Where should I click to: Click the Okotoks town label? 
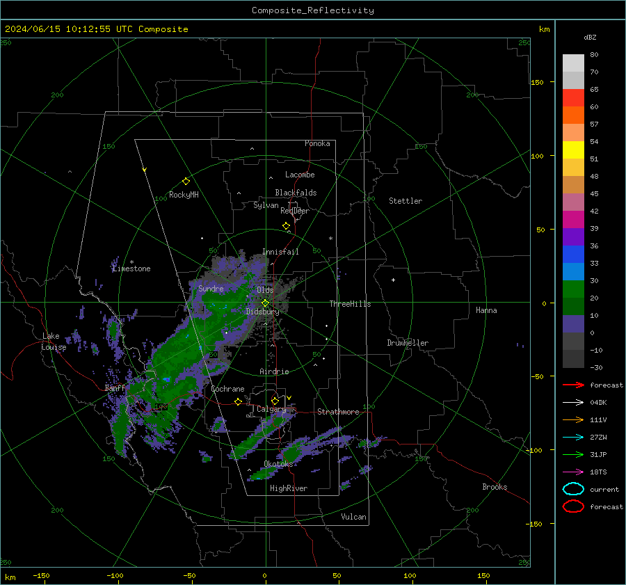click(278, 464)
